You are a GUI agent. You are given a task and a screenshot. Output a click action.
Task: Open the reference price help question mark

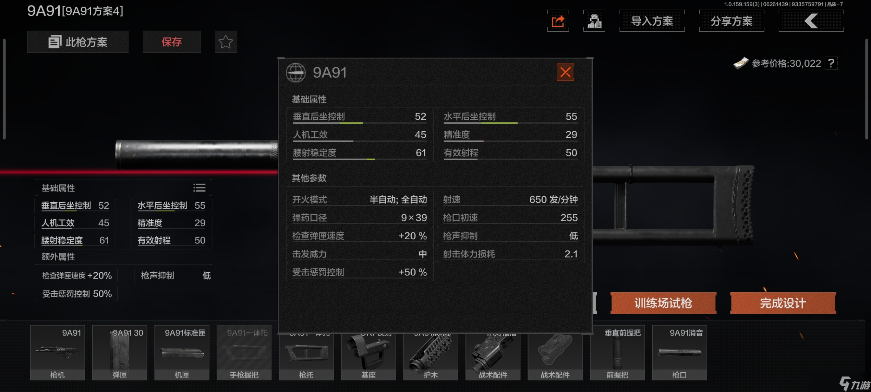tap(831, 63)
